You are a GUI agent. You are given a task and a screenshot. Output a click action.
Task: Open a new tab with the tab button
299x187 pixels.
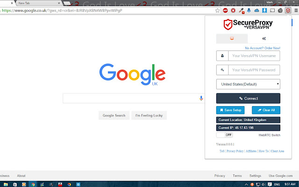pos(67,3)
